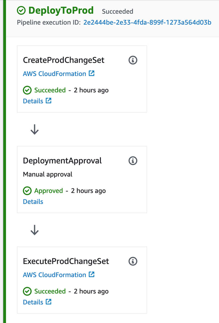Click the Approved status checkmark icon
Image resolution: width=219 pixels, height=323 pixels.
(x=27, y=191)
